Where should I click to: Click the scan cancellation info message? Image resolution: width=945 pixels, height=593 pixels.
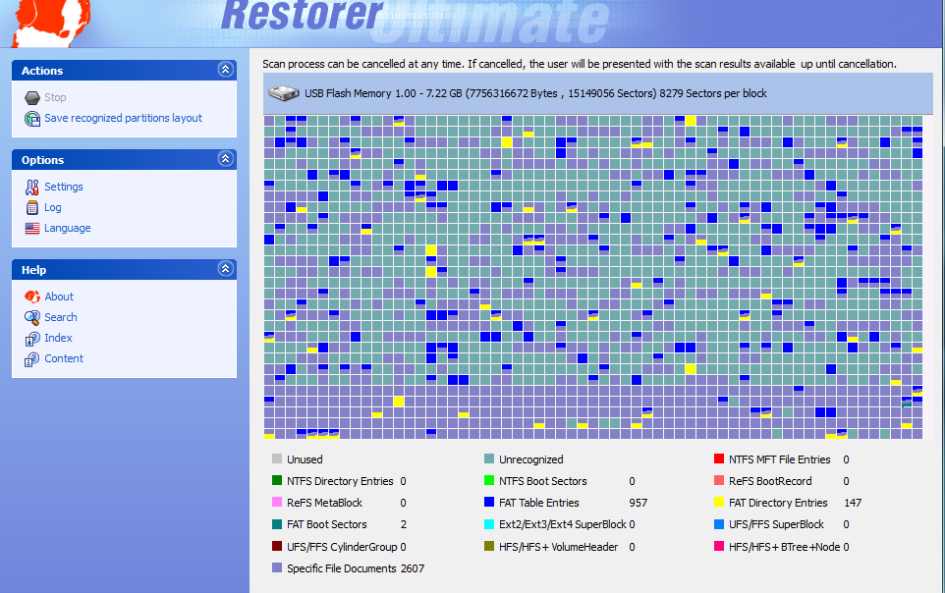coord(580,64)
